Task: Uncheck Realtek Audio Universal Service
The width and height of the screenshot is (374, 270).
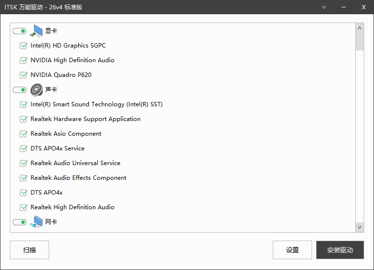Action: (24, 163)
